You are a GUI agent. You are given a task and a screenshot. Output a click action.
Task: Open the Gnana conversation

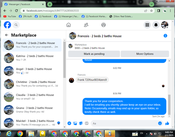click(x=32, y=110)
